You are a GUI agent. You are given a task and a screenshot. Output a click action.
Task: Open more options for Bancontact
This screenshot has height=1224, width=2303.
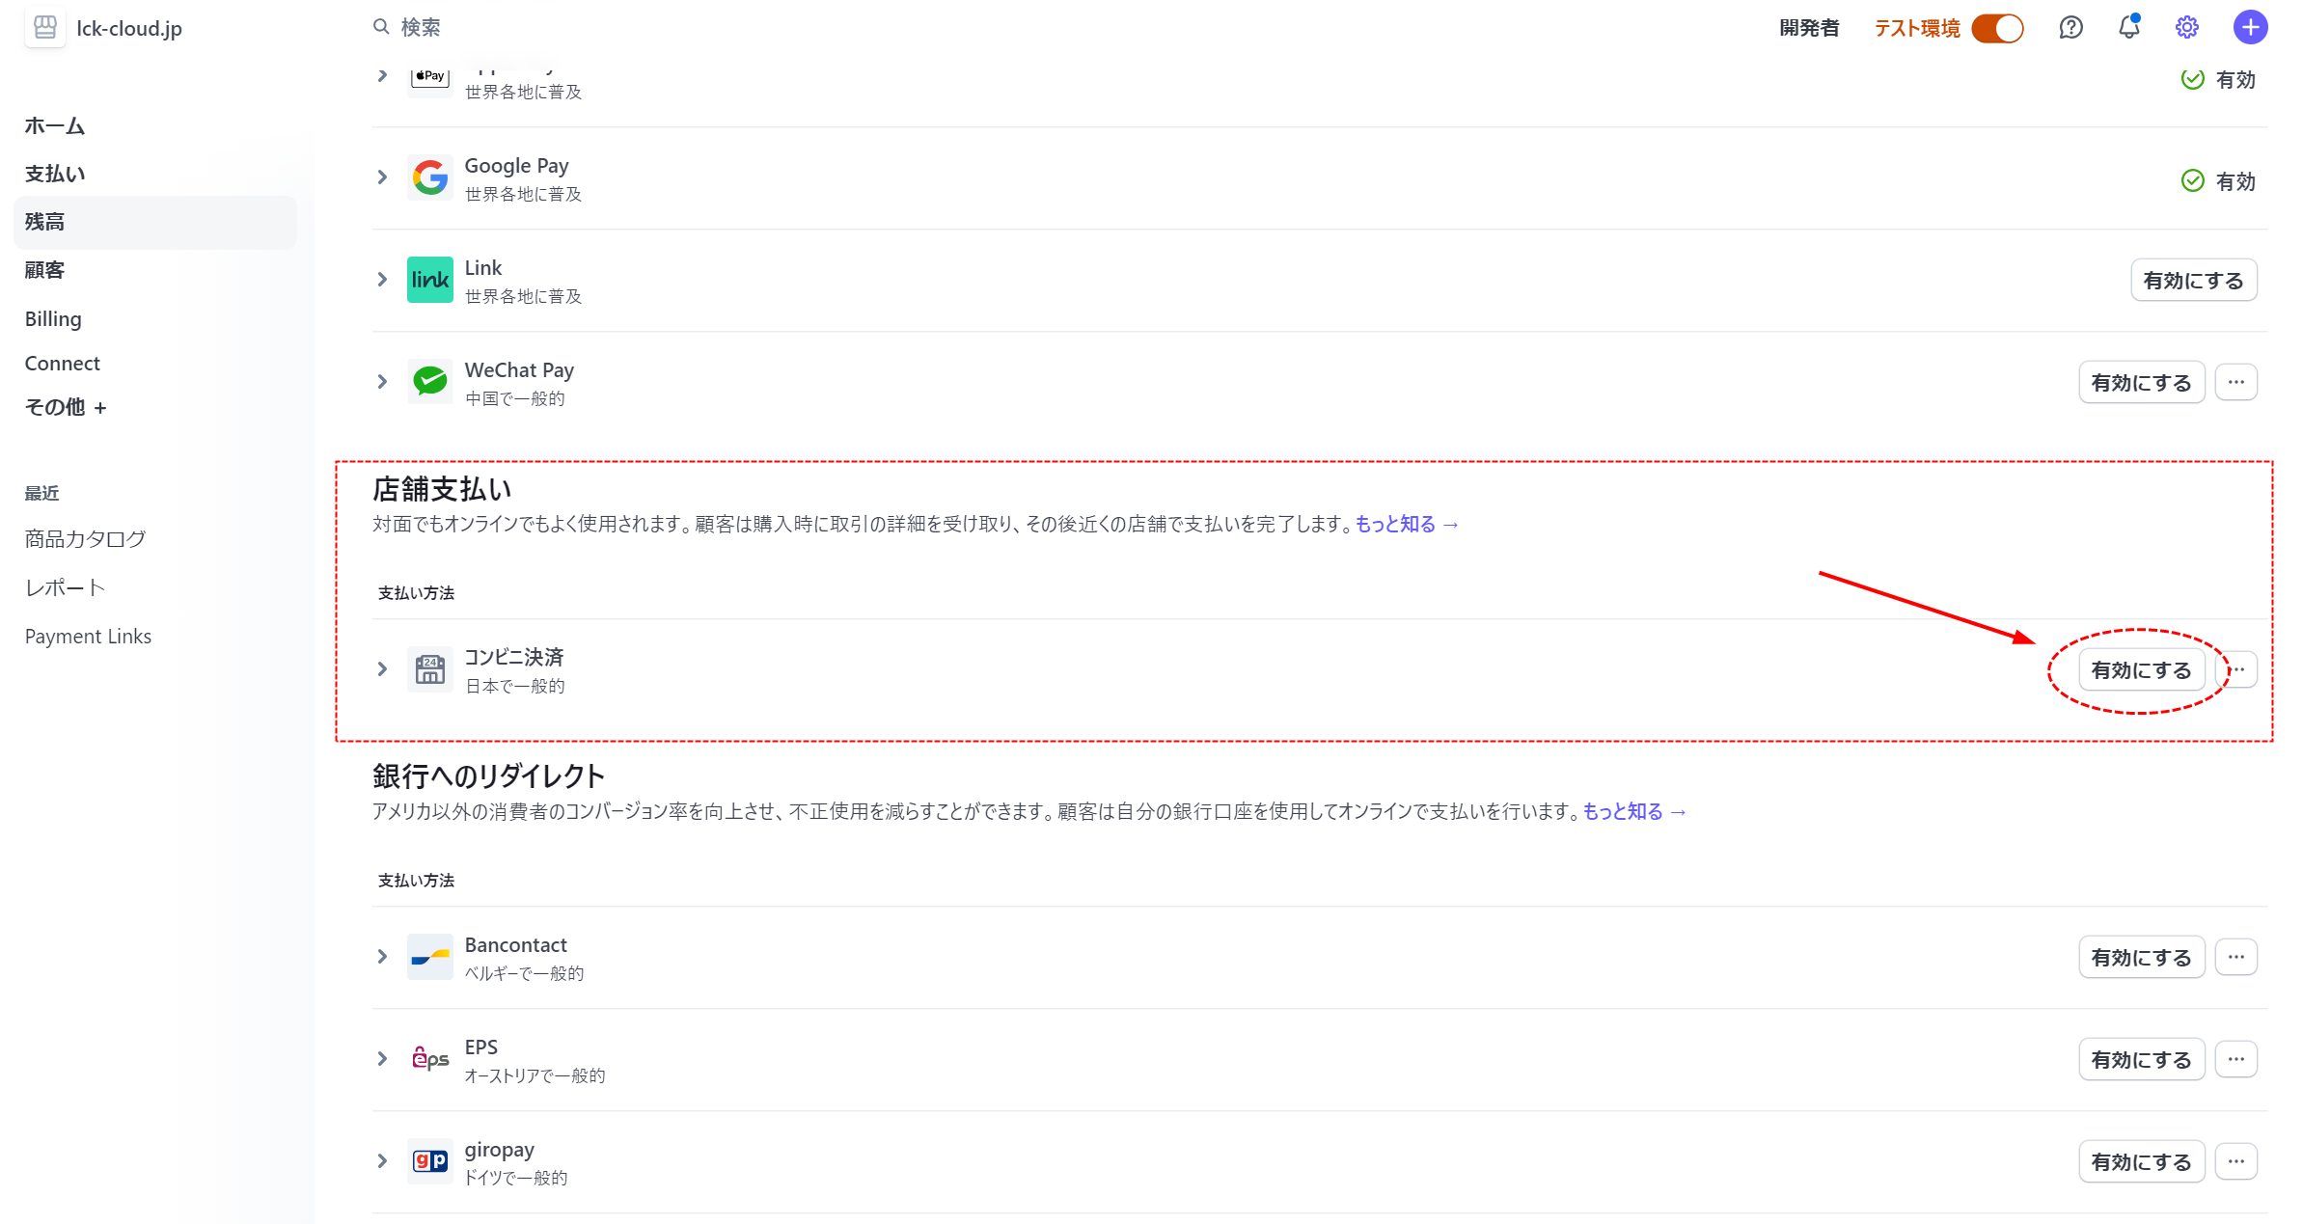(x=2235, y=958)
